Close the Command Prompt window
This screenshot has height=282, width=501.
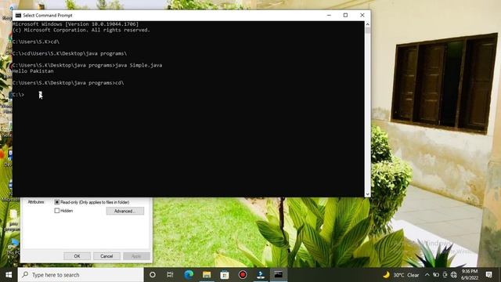tap(362, 16)
